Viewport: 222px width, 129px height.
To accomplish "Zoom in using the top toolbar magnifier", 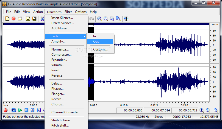I will [99, 19].
